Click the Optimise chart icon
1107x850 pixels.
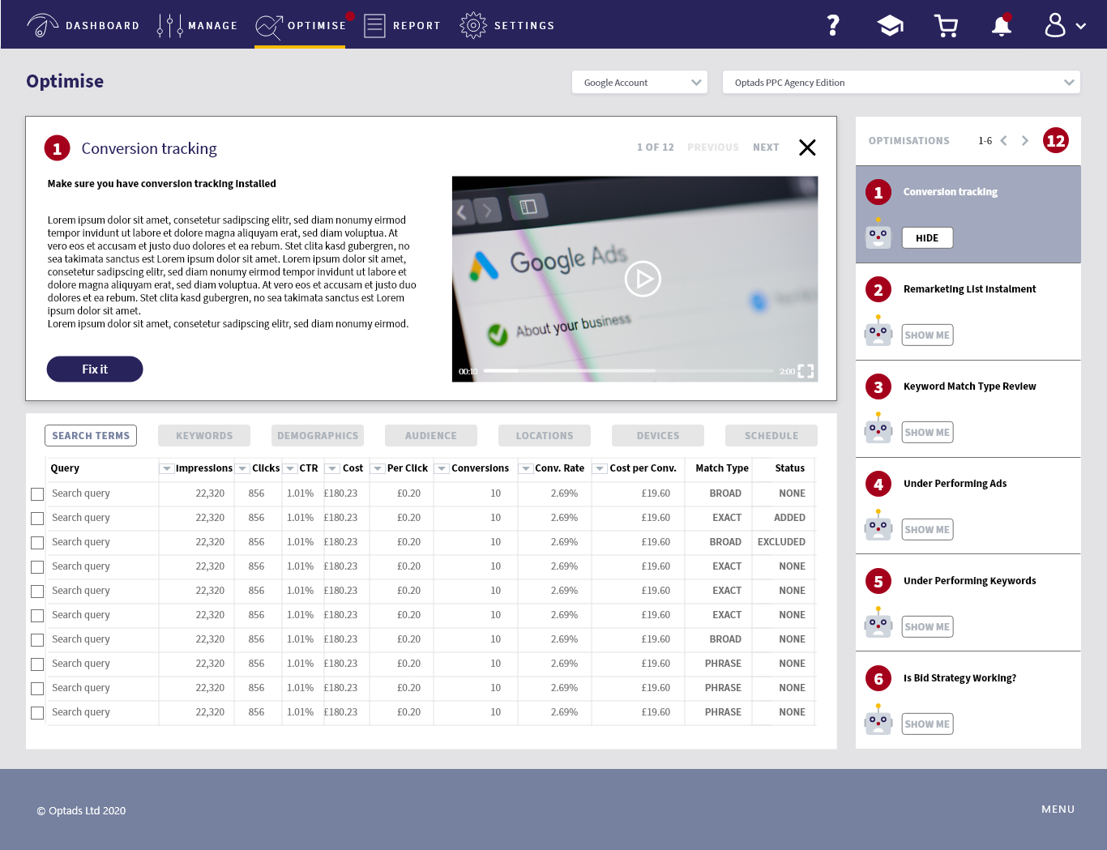pos(269,26)
